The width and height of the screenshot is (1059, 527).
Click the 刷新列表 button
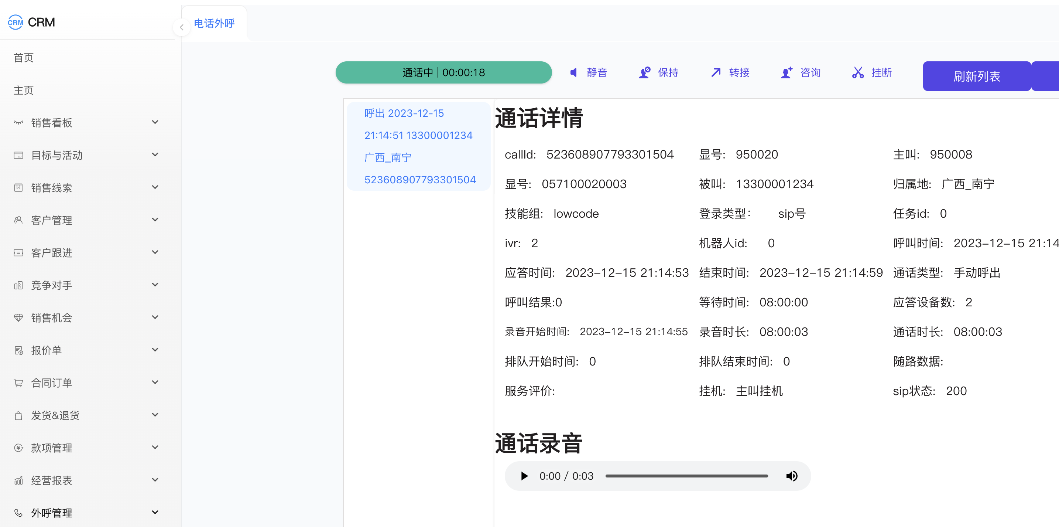tap(976, 76)
